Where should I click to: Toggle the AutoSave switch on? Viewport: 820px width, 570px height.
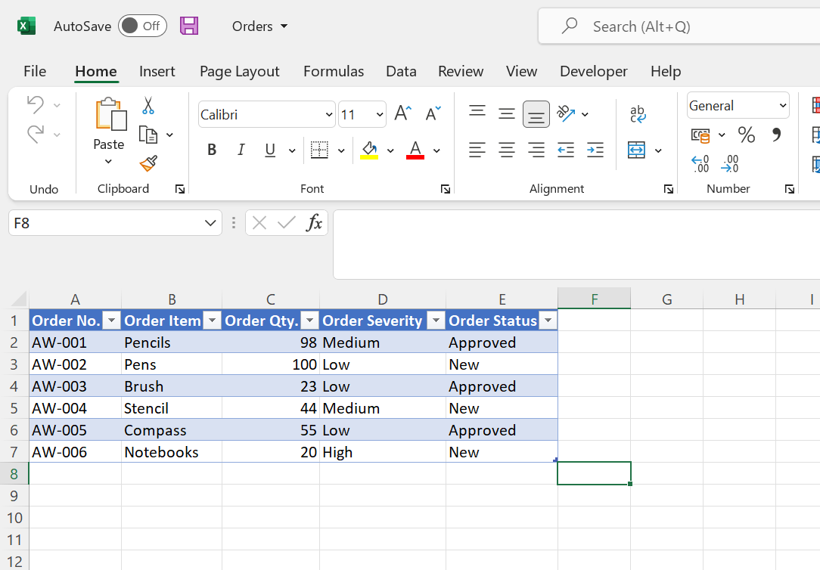[x=142, y=25]
